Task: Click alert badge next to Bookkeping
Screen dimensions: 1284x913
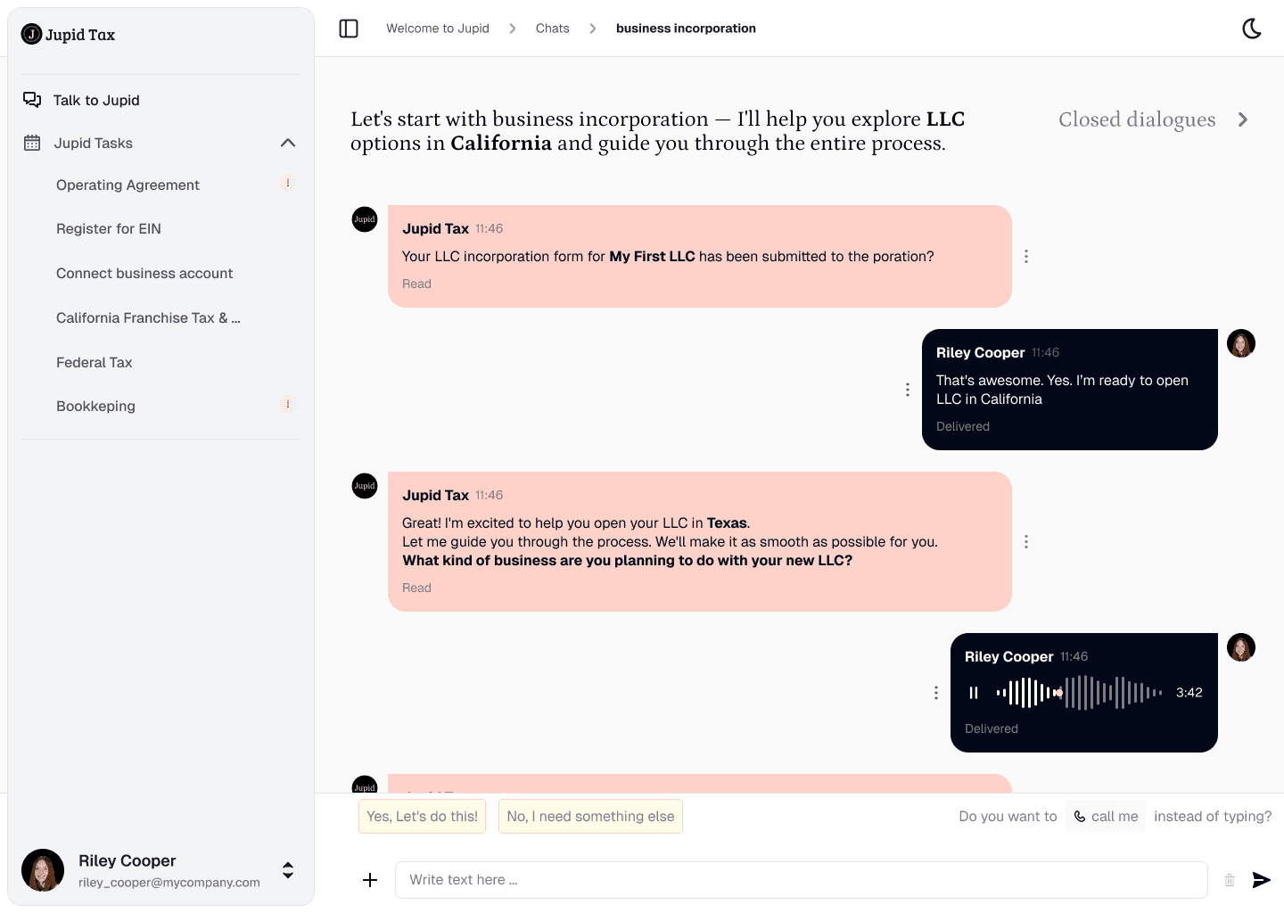Action: click(x=287, y=404)
